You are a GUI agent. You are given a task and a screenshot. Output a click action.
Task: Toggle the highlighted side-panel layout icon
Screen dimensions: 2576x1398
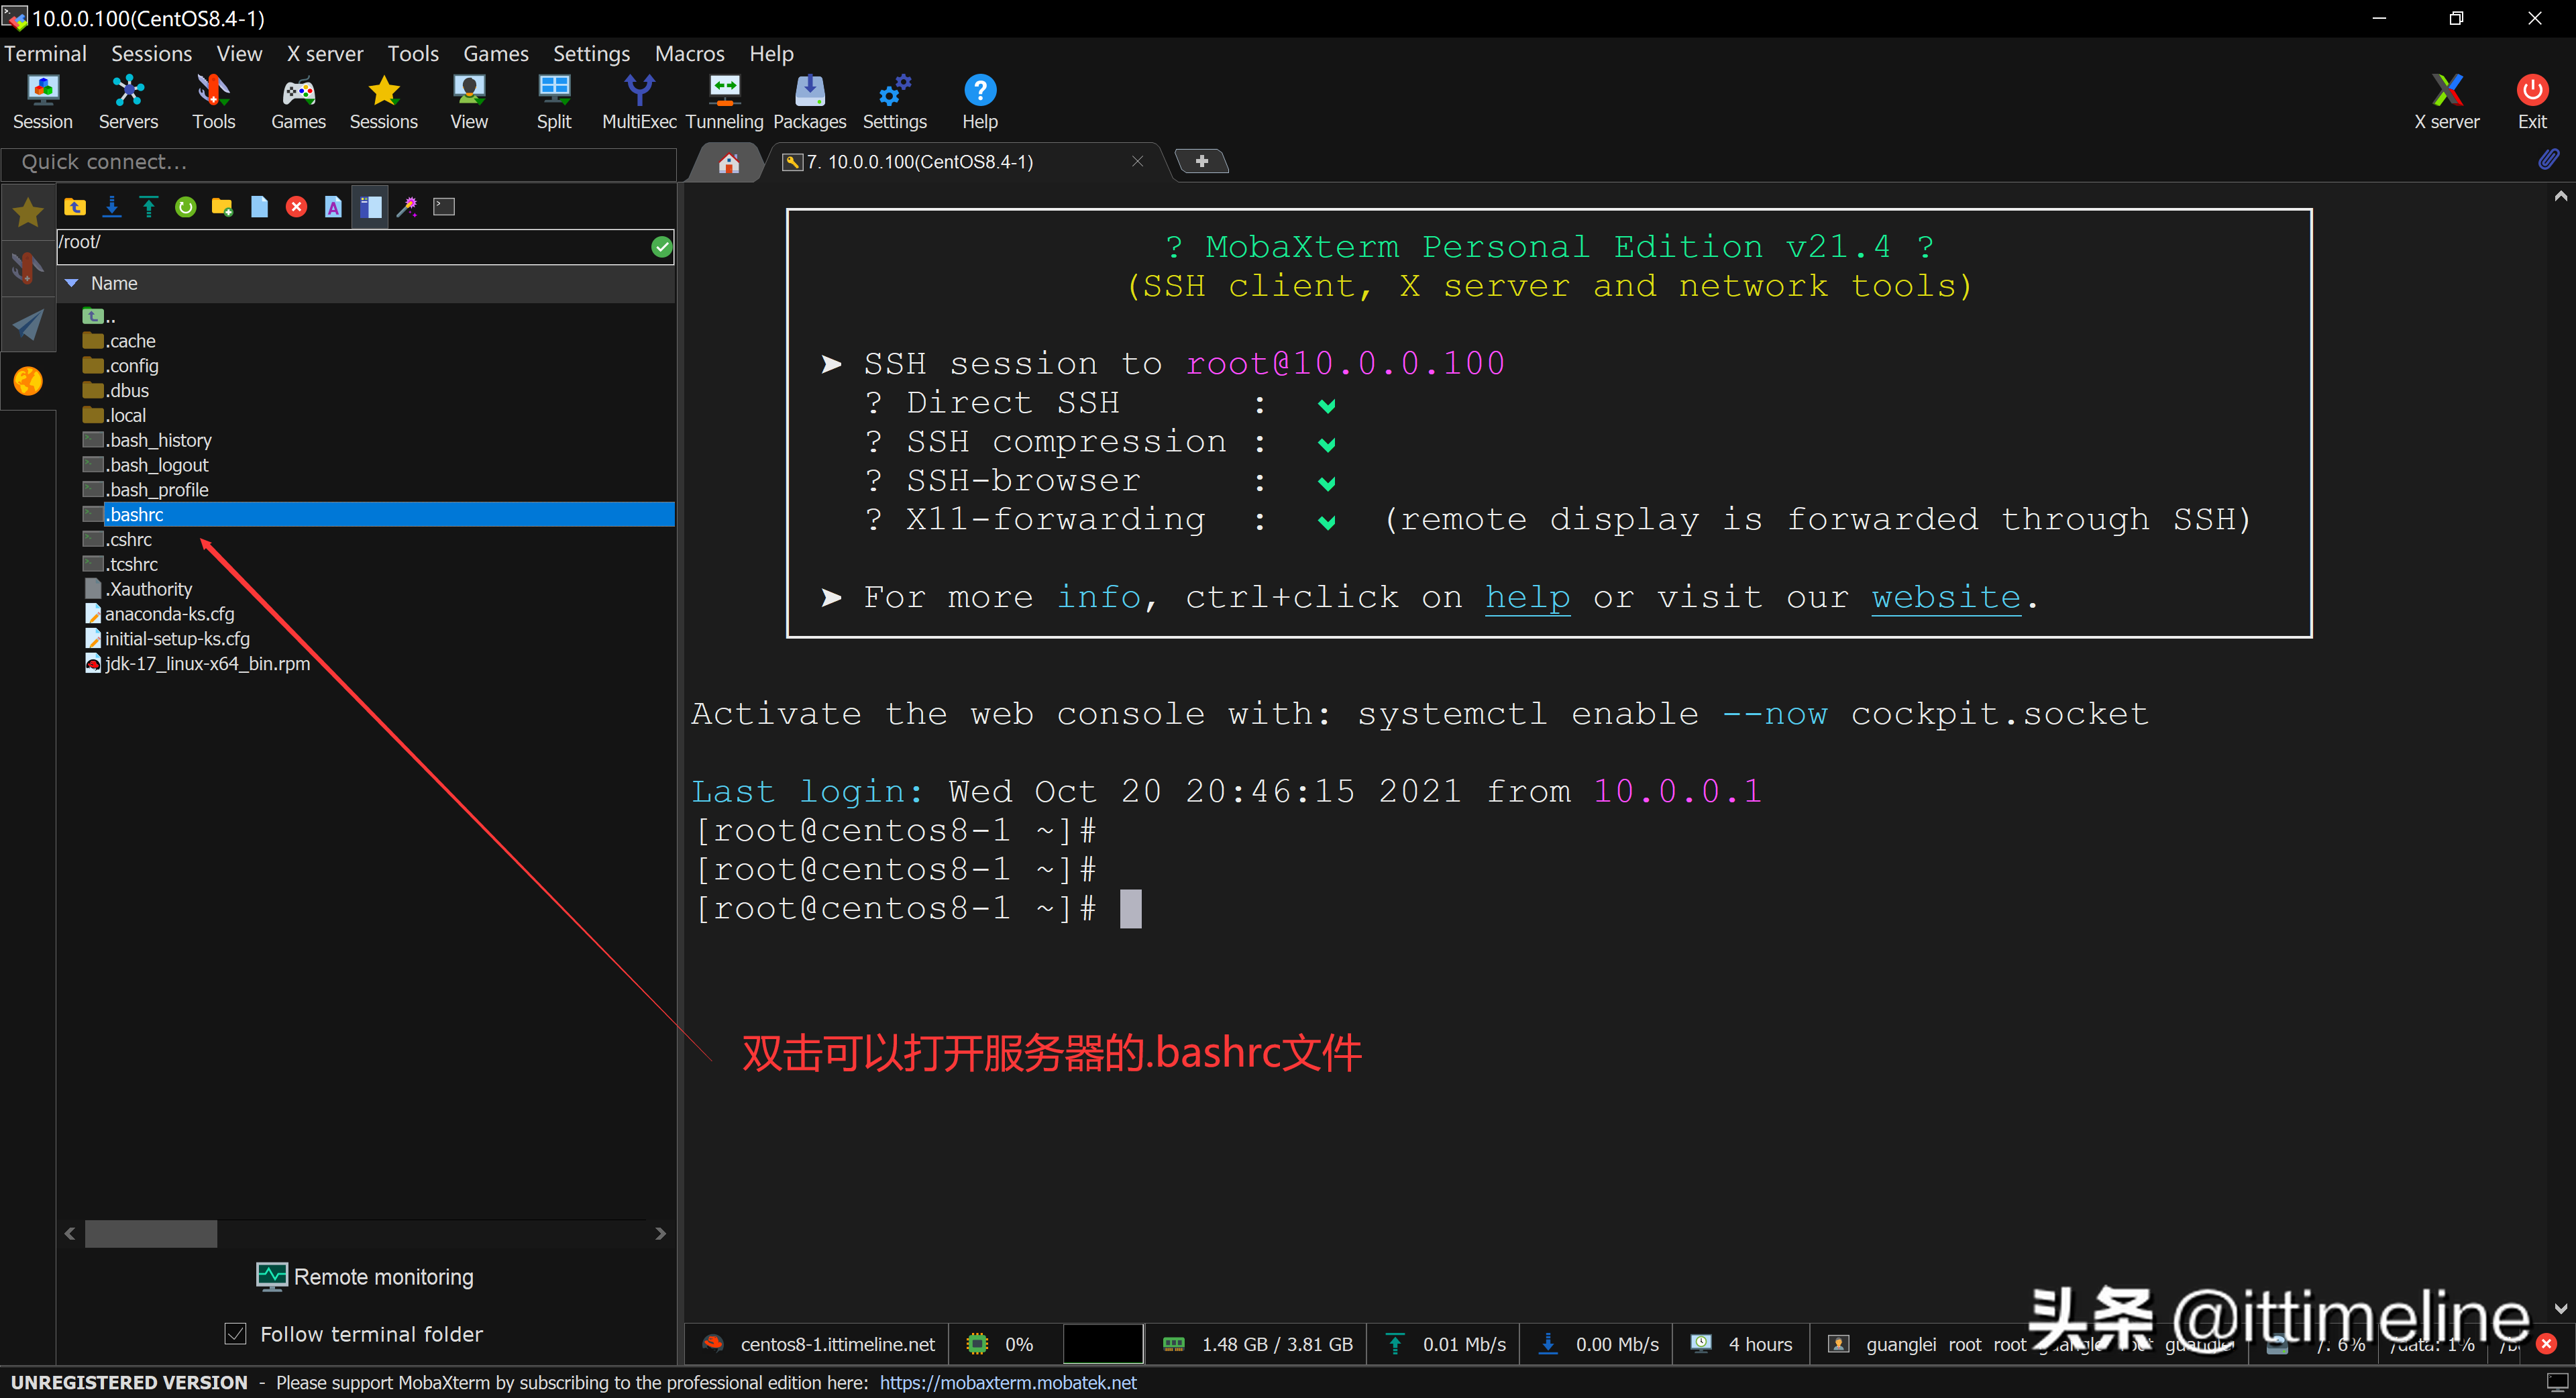pyautogui.click(x=370, y=207)
